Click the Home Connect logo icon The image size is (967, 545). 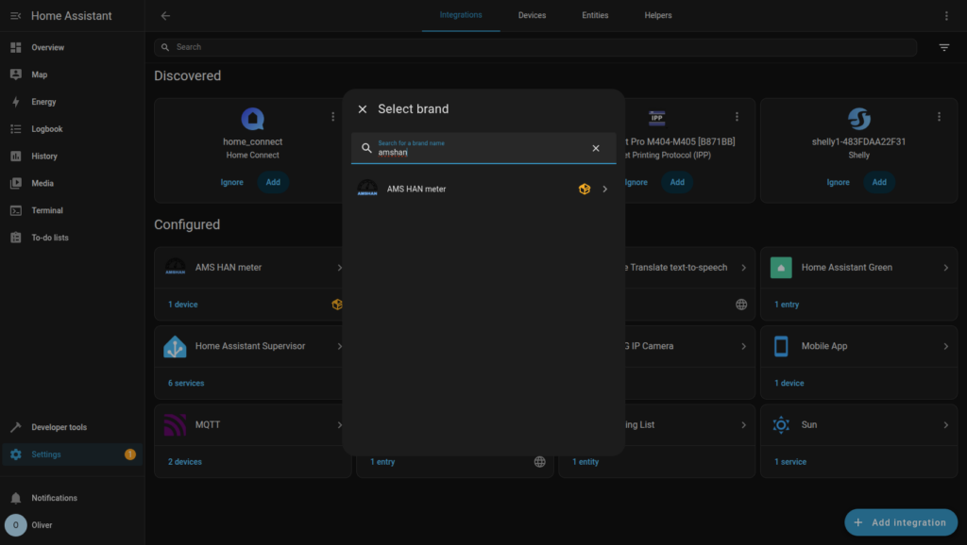click(252, 119)
